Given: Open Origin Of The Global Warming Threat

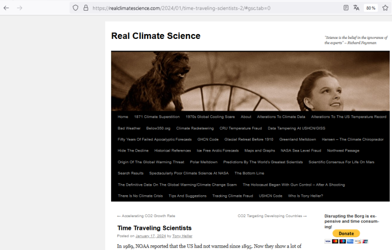Looking at the screenshot, I should 151,162.
